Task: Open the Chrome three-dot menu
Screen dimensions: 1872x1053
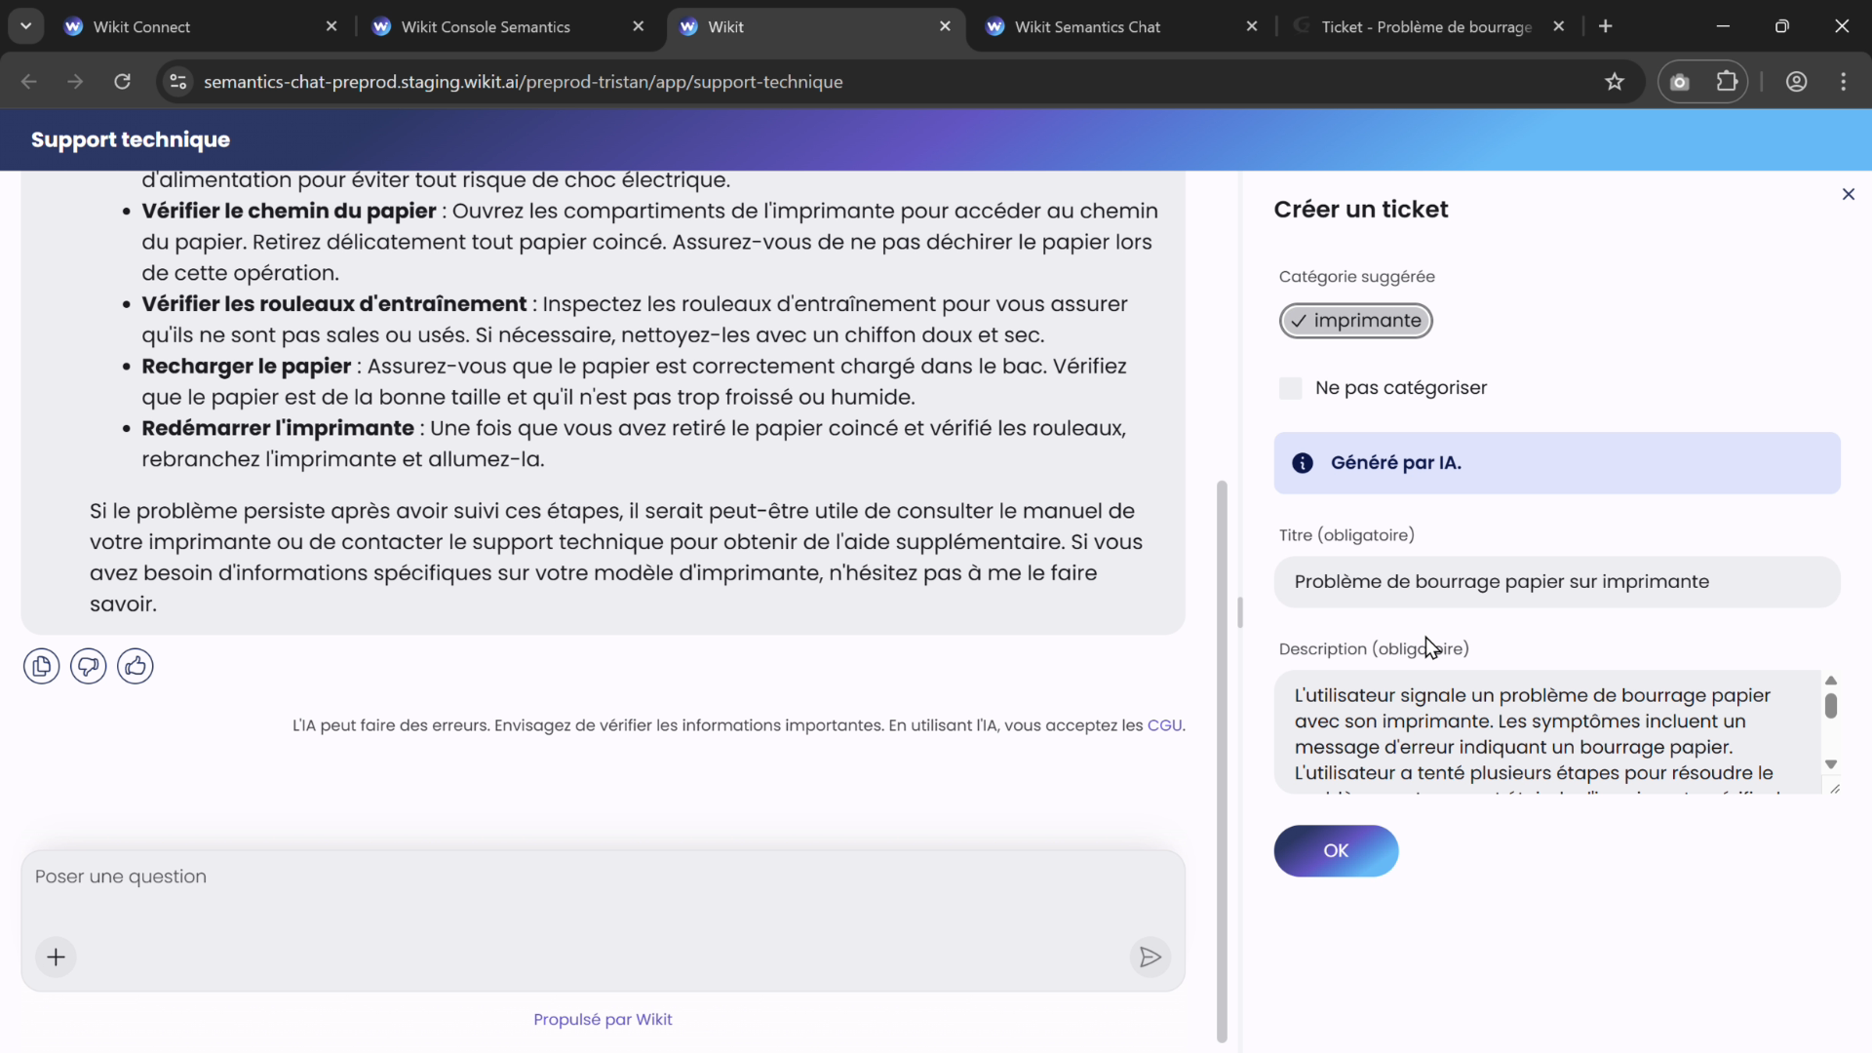Action: (x=1845, y=82)
